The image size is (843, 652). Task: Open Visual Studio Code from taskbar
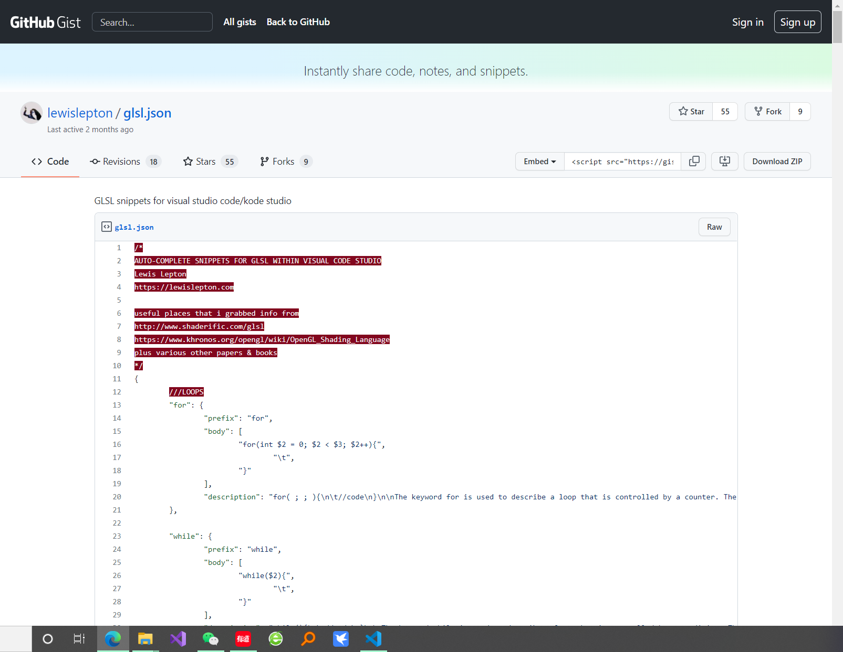tap(373, 639)
